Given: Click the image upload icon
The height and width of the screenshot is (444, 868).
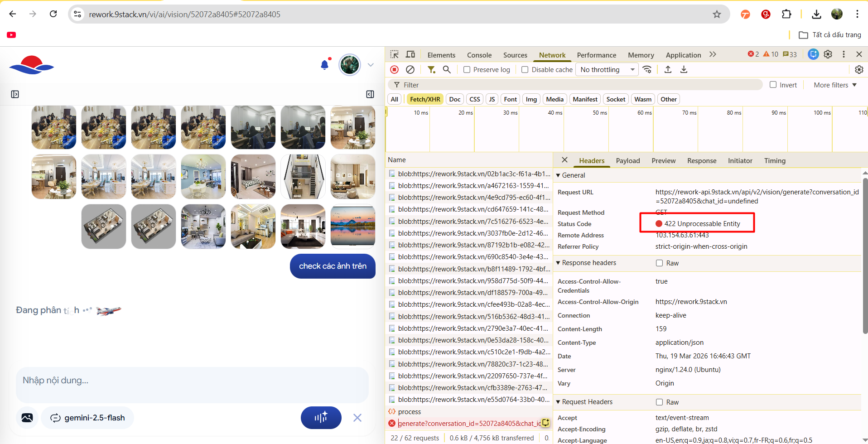Looking at the screenshot, I should (27, 418).
